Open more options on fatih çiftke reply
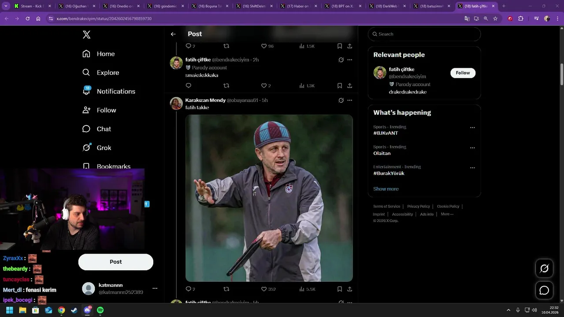564x317 pixels. tap(350, 60)
